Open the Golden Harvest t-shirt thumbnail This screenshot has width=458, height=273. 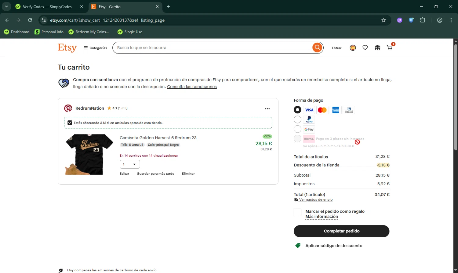89,154
